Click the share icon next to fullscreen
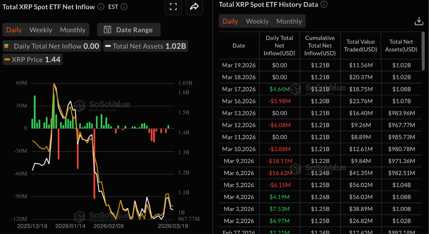 click(194, 7)
